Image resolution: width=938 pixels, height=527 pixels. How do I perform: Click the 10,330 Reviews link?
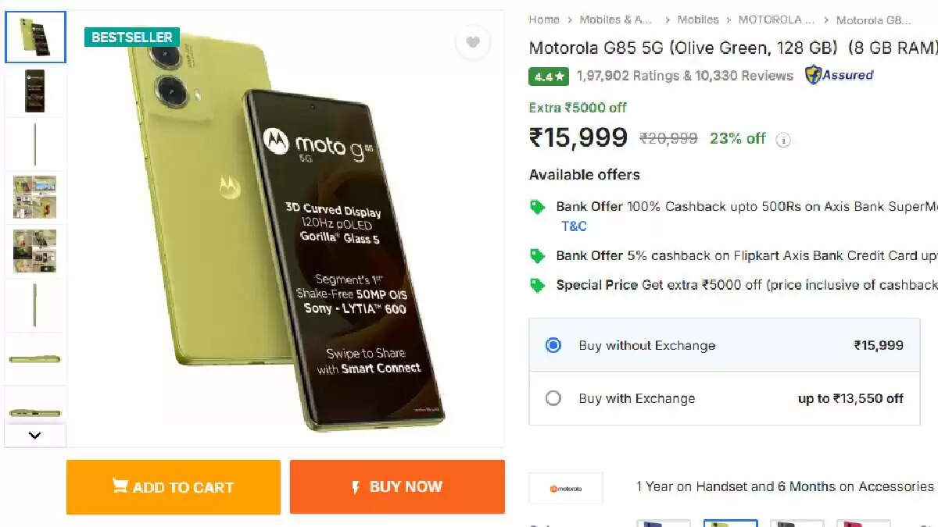pos(746,76)
